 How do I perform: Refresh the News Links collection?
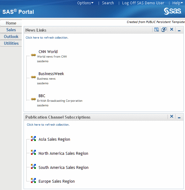pos(47,38)
